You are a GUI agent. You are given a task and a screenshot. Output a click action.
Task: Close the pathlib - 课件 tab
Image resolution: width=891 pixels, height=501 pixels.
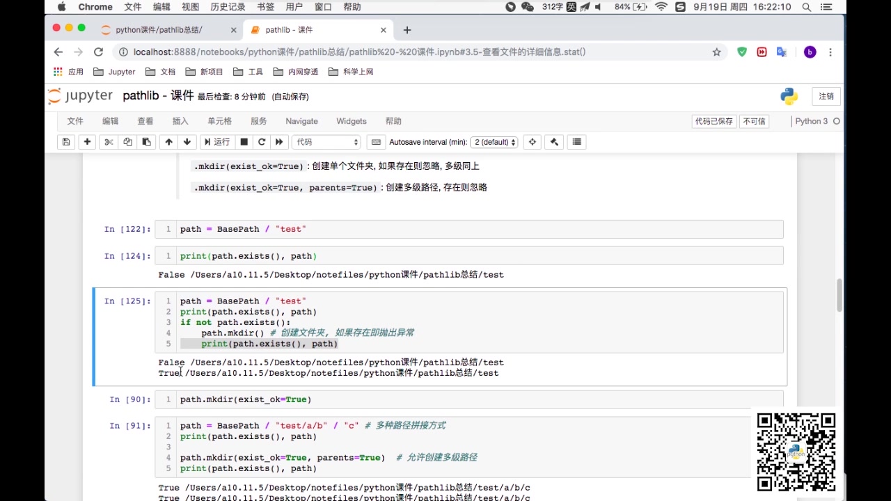[x=383, y=30]
